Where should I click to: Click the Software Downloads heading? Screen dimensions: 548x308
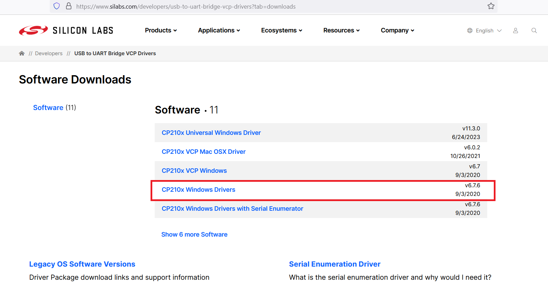pos(75,80)
